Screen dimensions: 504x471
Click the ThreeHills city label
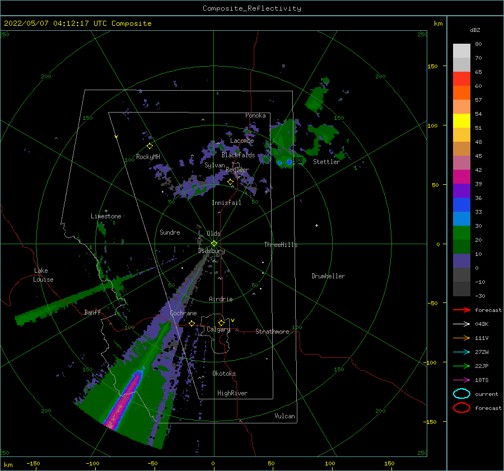click(x=281, y=245)
